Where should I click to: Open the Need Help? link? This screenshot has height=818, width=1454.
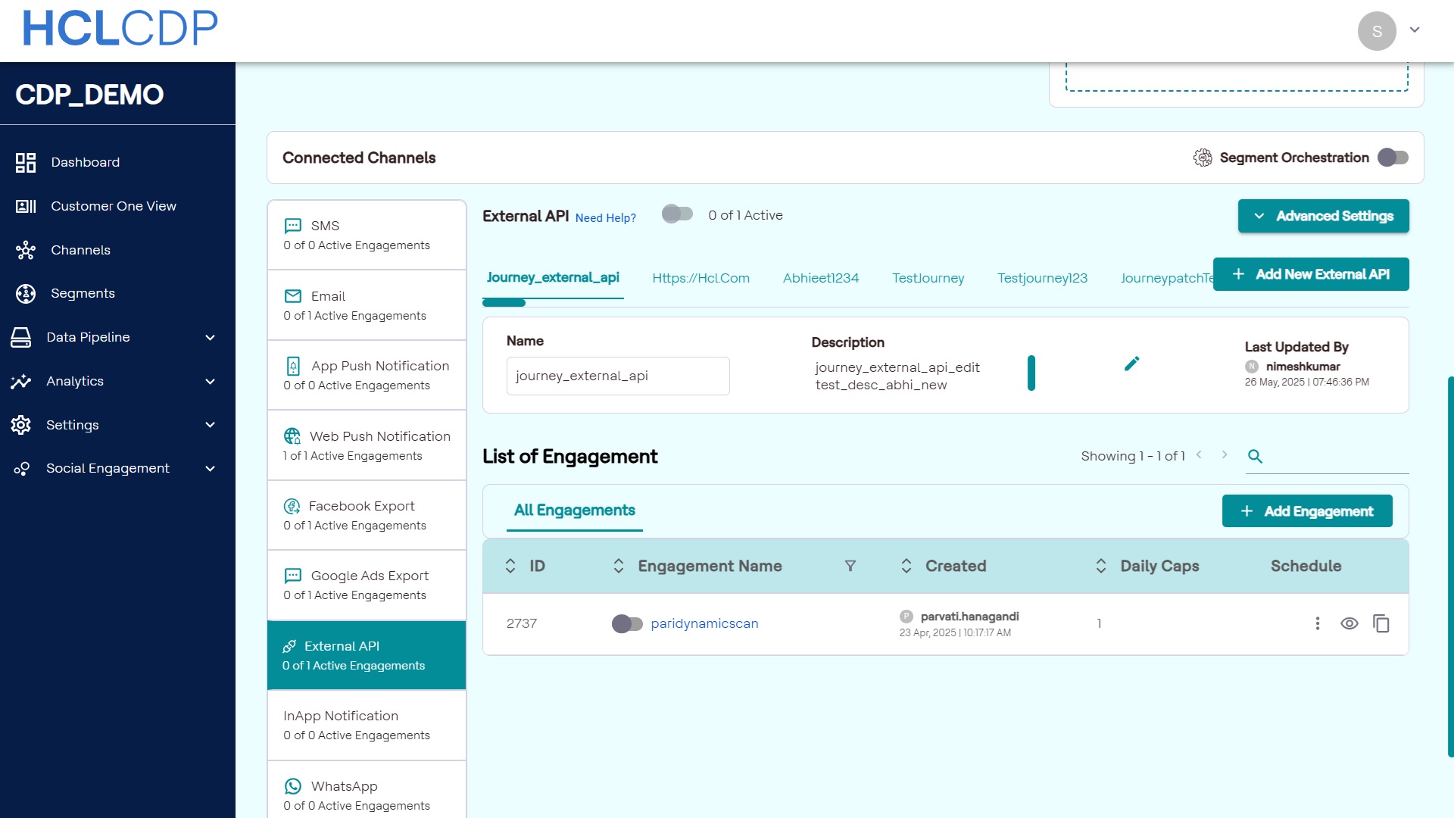605,218
